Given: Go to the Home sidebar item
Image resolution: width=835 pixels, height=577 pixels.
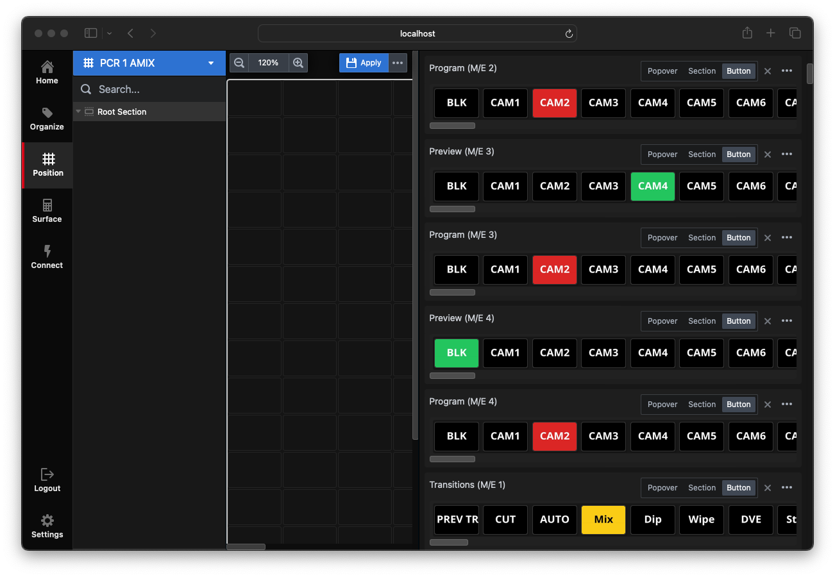Looking at the screenshot, I should pyautogui.click(x=47, y=73).
